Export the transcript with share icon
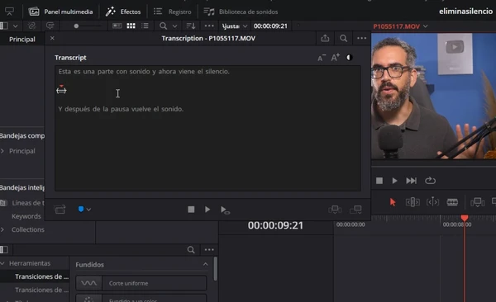Image resolution: width=496 pixels, height=302 pixels. coord(325,38)
